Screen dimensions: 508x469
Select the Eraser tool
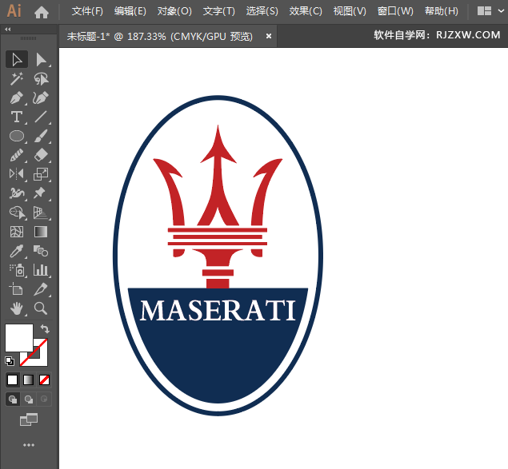[41, 155]
